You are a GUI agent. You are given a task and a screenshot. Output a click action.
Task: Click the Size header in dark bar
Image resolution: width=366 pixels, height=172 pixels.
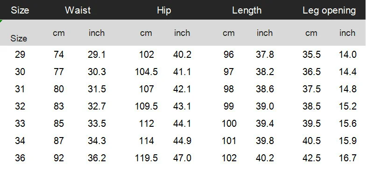[20, 11]
